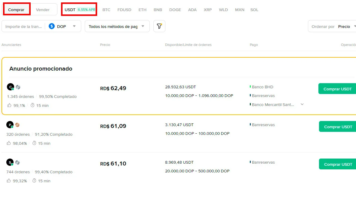Select the WLD crypto tab
This screenshot has width=356, height=197.
(x=223, y=10)
